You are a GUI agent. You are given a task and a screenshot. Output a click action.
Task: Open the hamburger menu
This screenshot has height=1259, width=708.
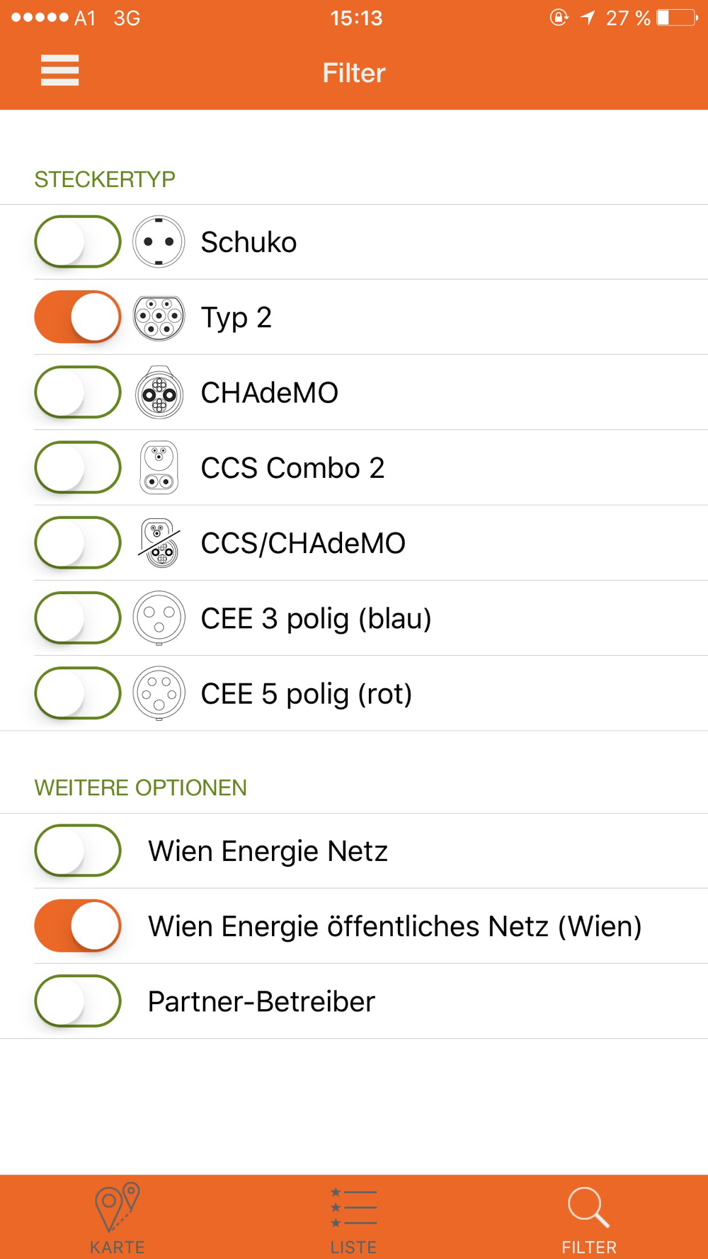(59, 70)
